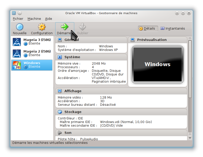The height and width of the screenshot is (157, 203).
Task: Click the 128 Mo video memory value
Action: [x=106, y=98]
